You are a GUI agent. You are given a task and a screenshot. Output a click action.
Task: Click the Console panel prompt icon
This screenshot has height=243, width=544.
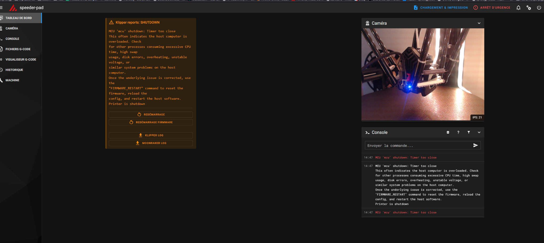[367, 133]
